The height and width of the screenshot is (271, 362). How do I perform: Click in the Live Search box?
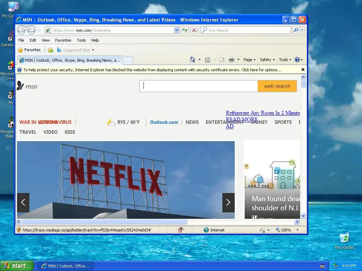pos(246,30)
